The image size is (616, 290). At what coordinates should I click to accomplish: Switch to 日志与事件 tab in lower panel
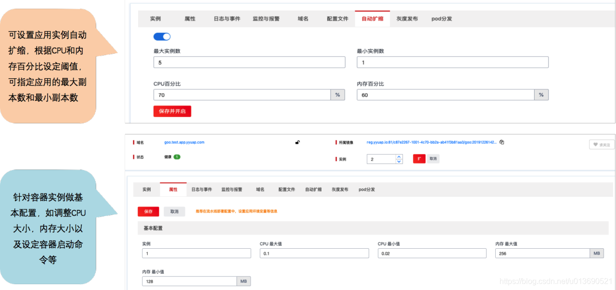click(x=202, y=190)
